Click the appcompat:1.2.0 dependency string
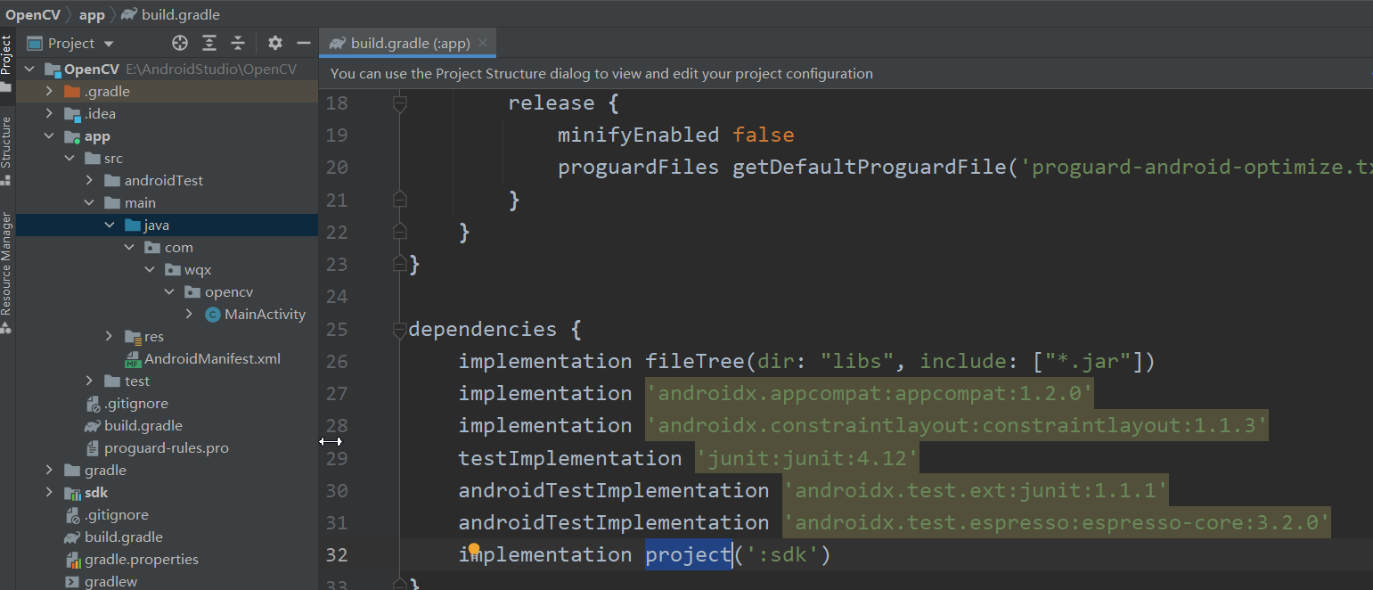The image size is (1373, 590). pos(870,393)
